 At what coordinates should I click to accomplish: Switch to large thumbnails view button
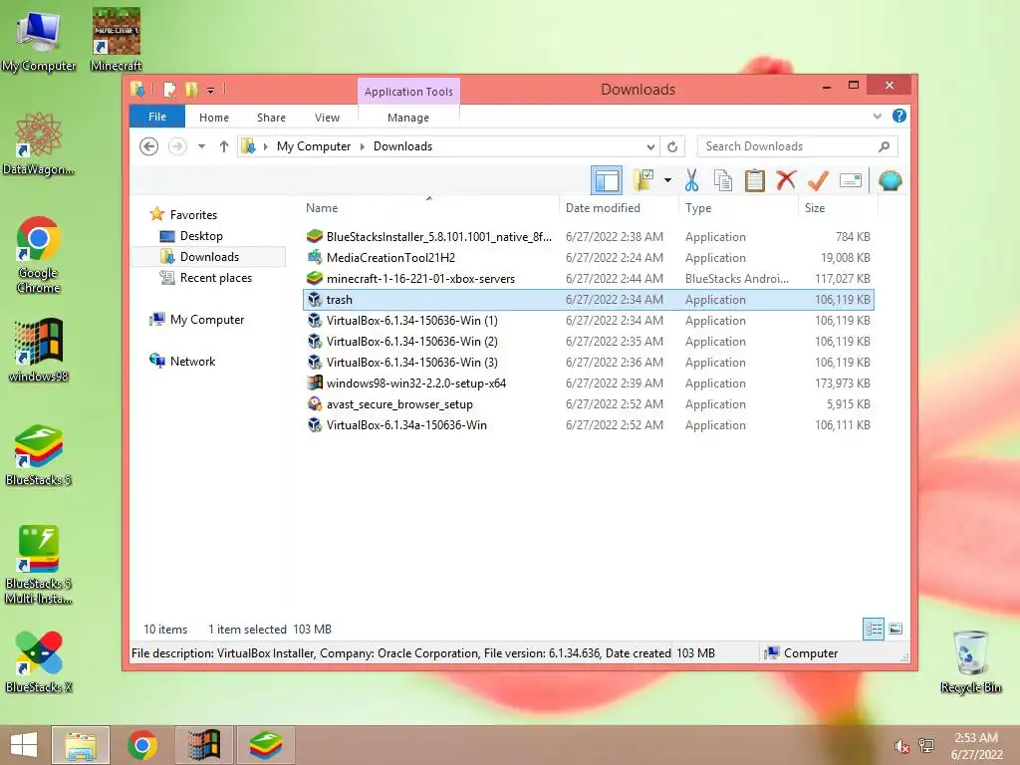pyautogui.click(x=895, y=629)
